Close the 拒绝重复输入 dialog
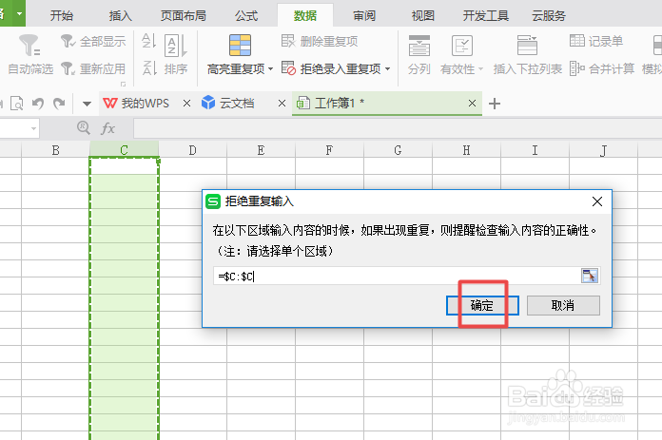This screenshot has height=440, width=662. (x=597, y=201)
